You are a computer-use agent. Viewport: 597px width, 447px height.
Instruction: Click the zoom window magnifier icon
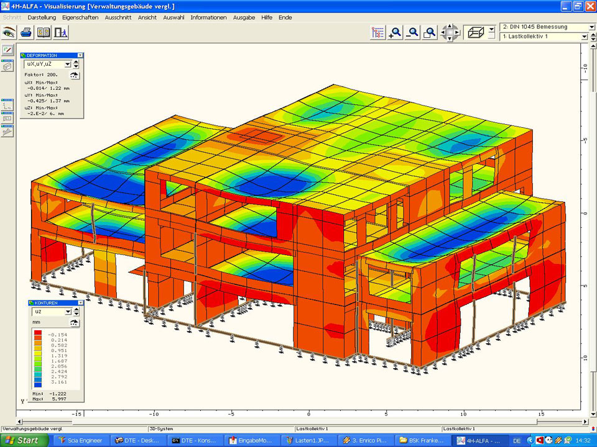coord(429,33)
